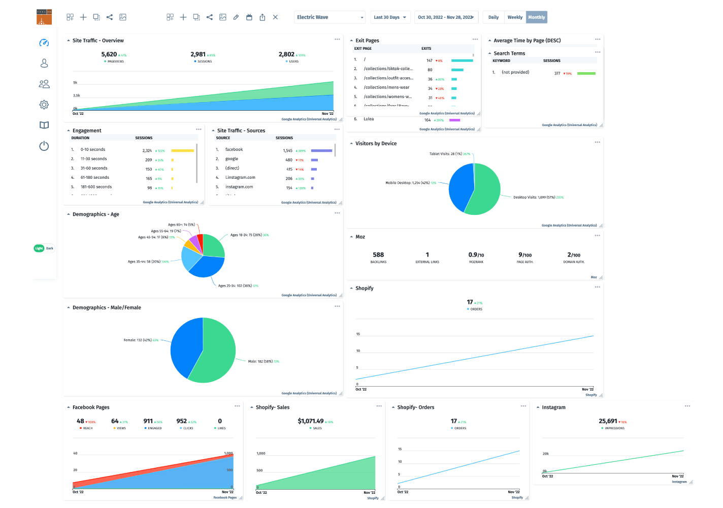Click the 'l.instagram.com' source row
The height and width of the screenshot is (508, 723).
(273, 178)
